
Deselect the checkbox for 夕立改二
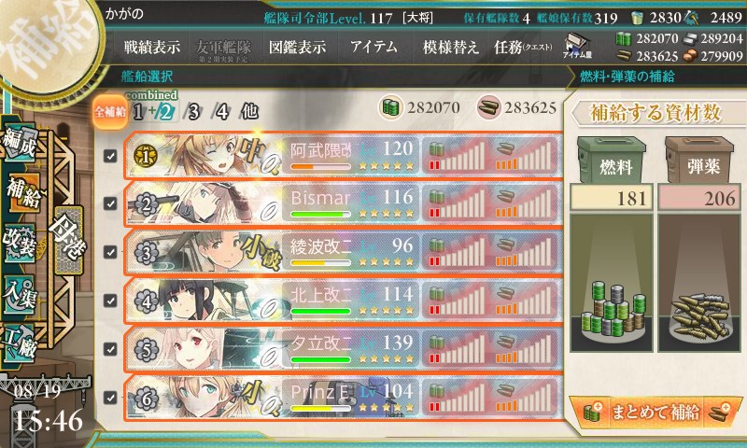pos(110,349)
